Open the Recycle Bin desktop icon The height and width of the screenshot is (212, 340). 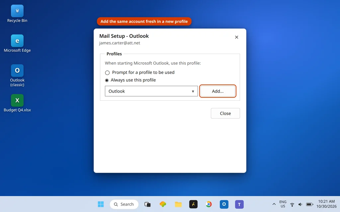17,14
